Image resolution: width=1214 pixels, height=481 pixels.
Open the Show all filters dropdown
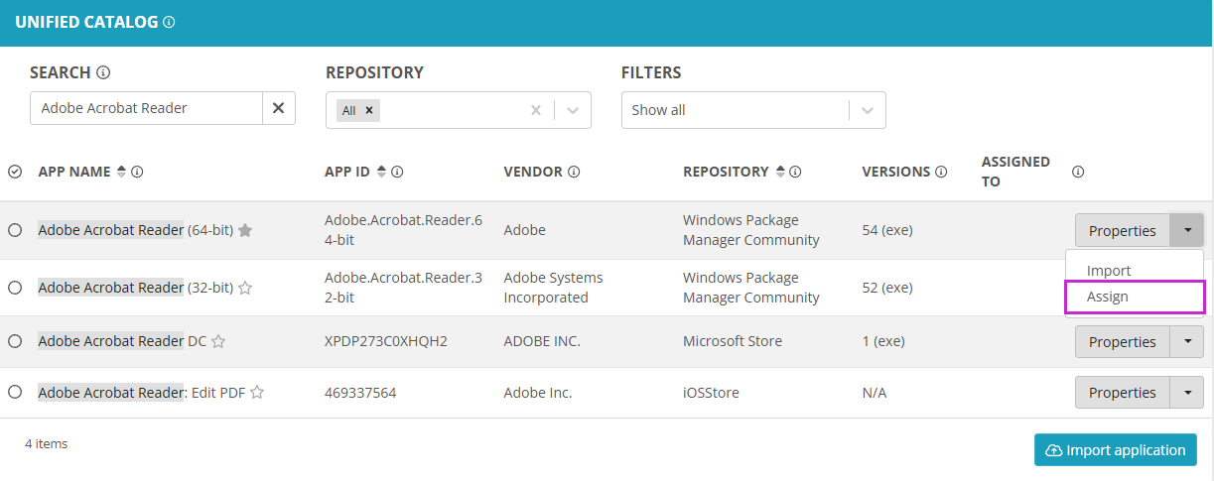753,110
